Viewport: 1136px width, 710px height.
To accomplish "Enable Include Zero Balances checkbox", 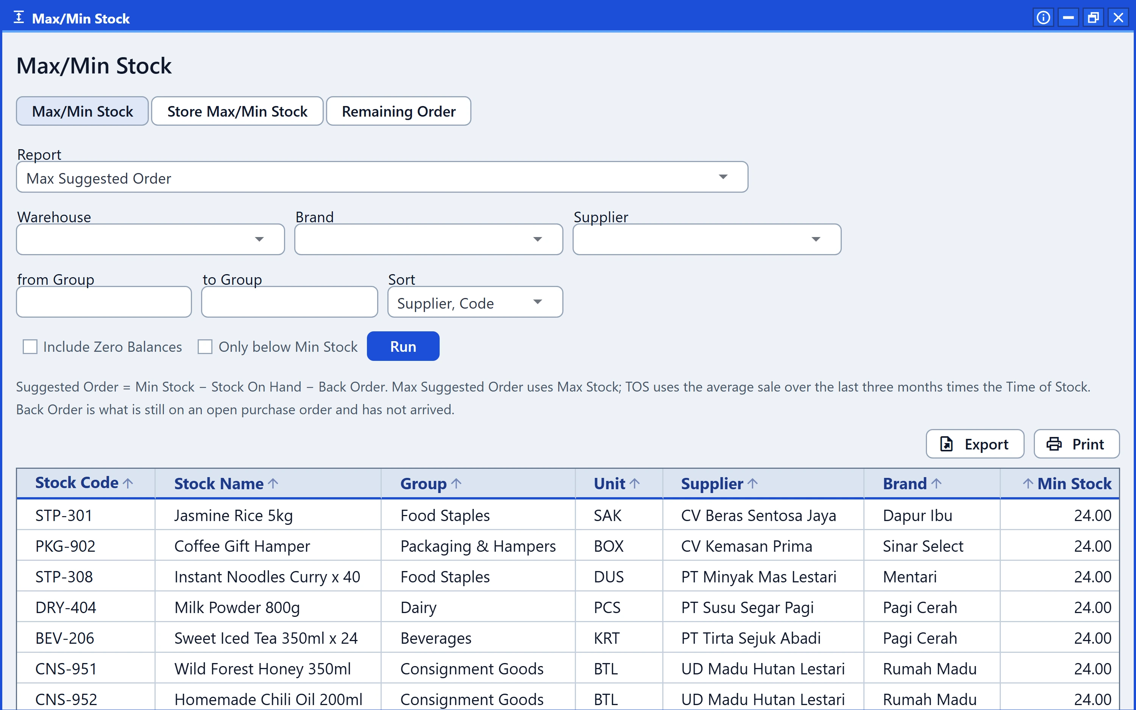I will click(30, 346).
